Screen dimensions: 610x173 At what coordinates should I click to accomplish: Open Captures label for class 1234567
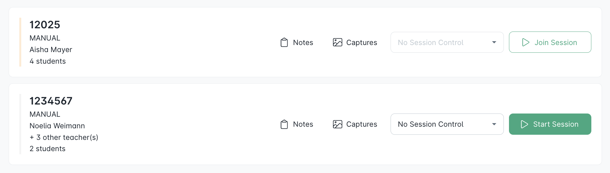pos(362,124)
